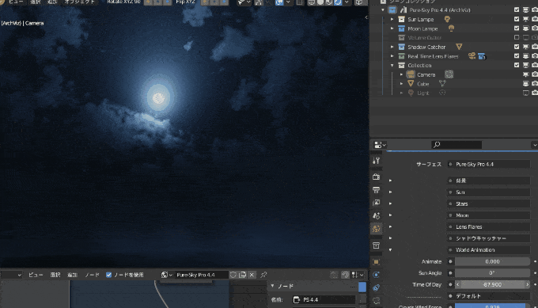538x308 pixels.
Task: Collapse the World Animation panel
Action: (391, 250)
